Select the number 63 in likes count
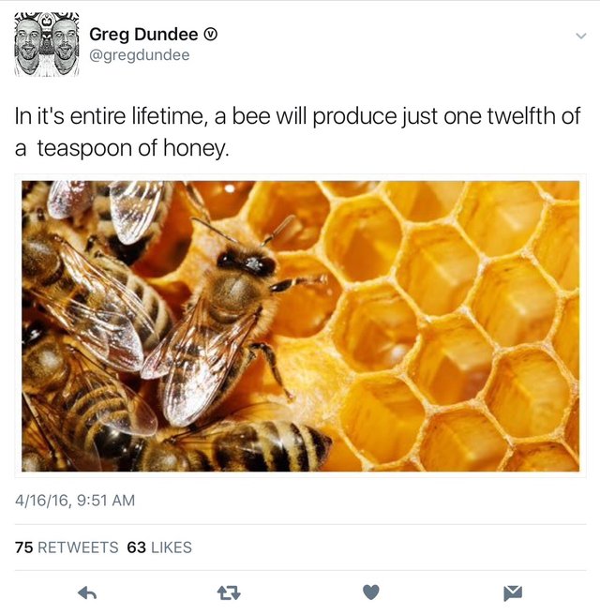 137,547
